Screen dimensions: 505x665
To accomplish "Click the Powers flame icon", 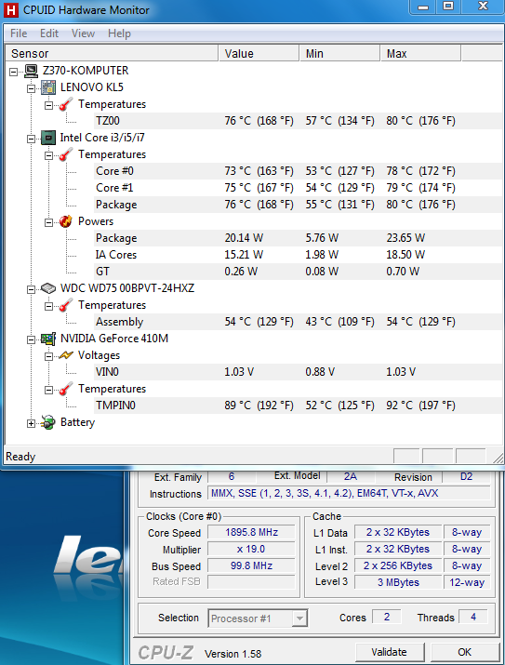I will [66, 221].
